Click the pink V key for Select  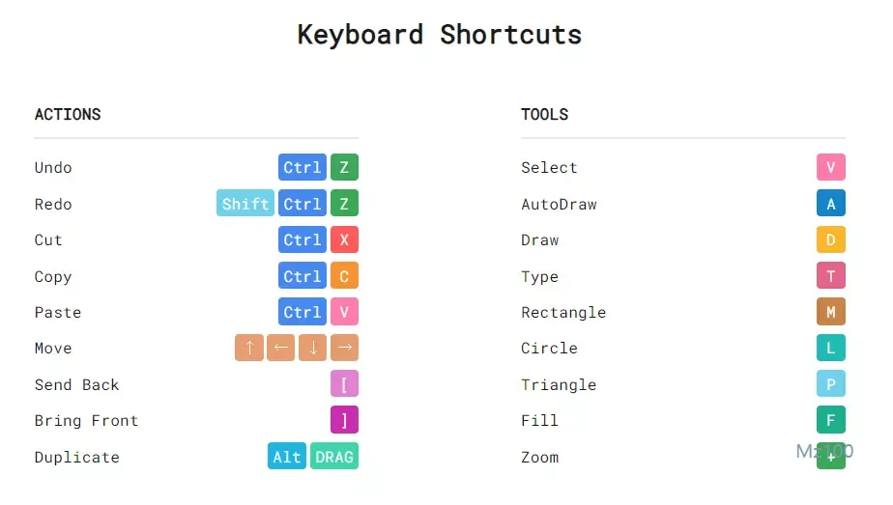coord(831,167)
